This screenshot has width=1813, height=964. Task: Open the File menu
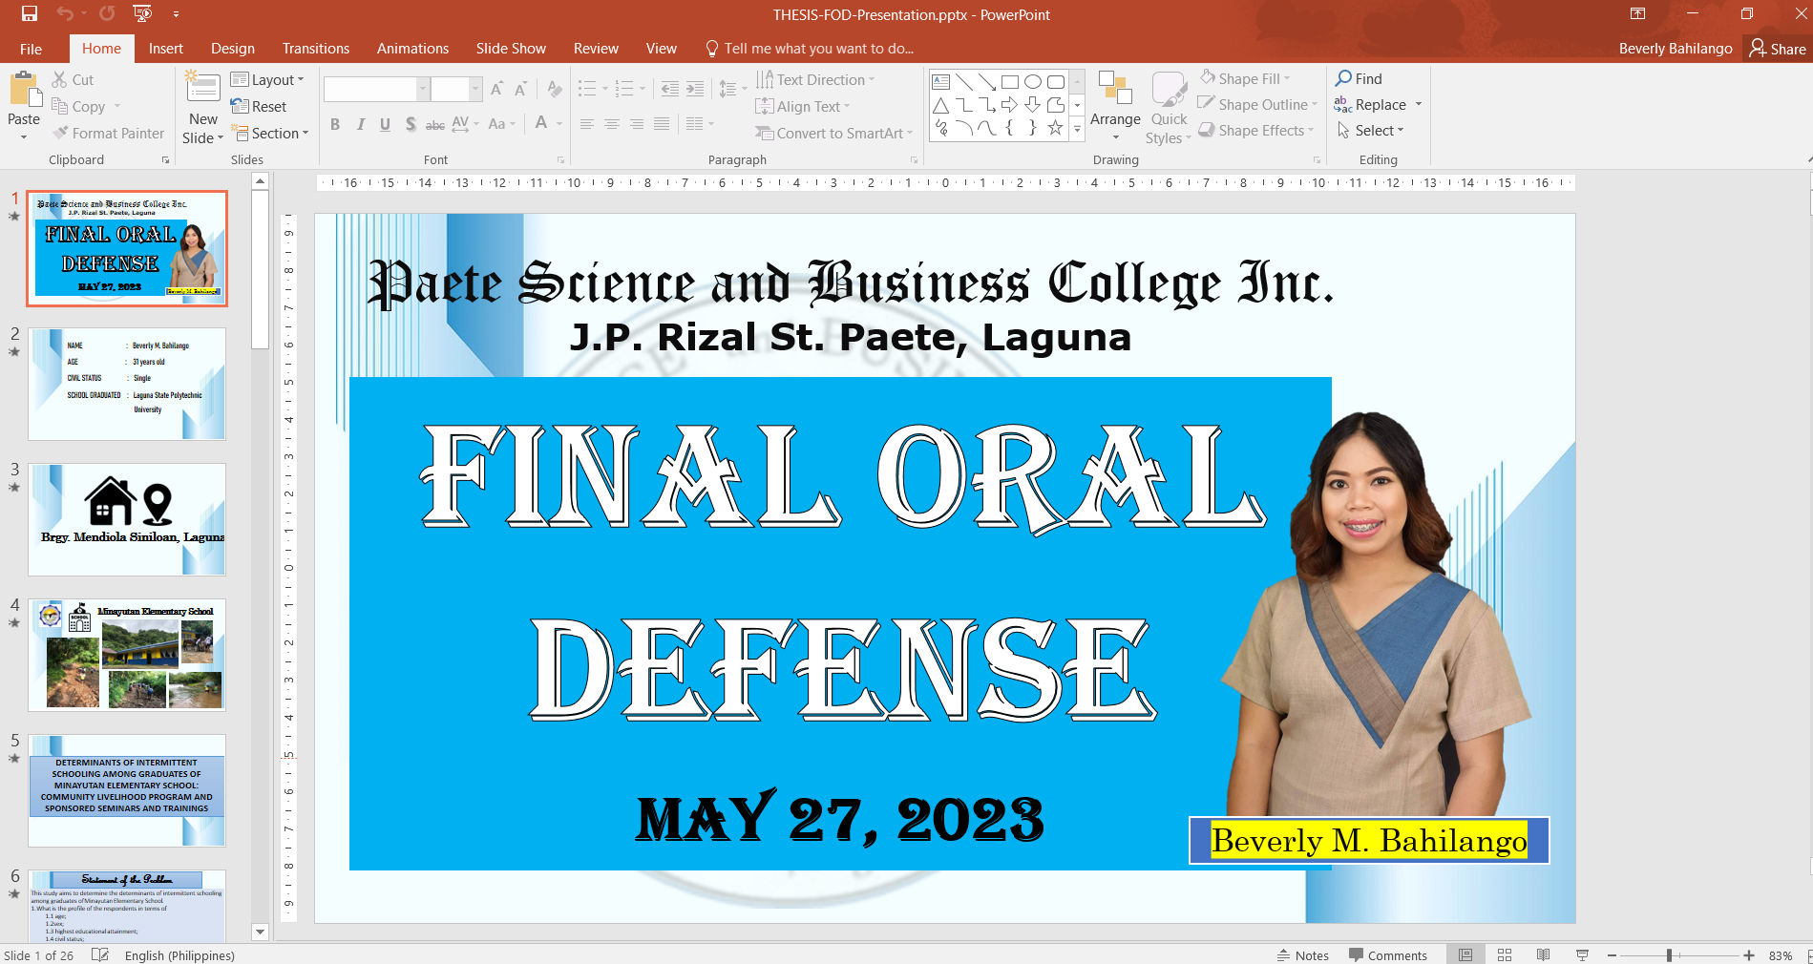[31, 49]
